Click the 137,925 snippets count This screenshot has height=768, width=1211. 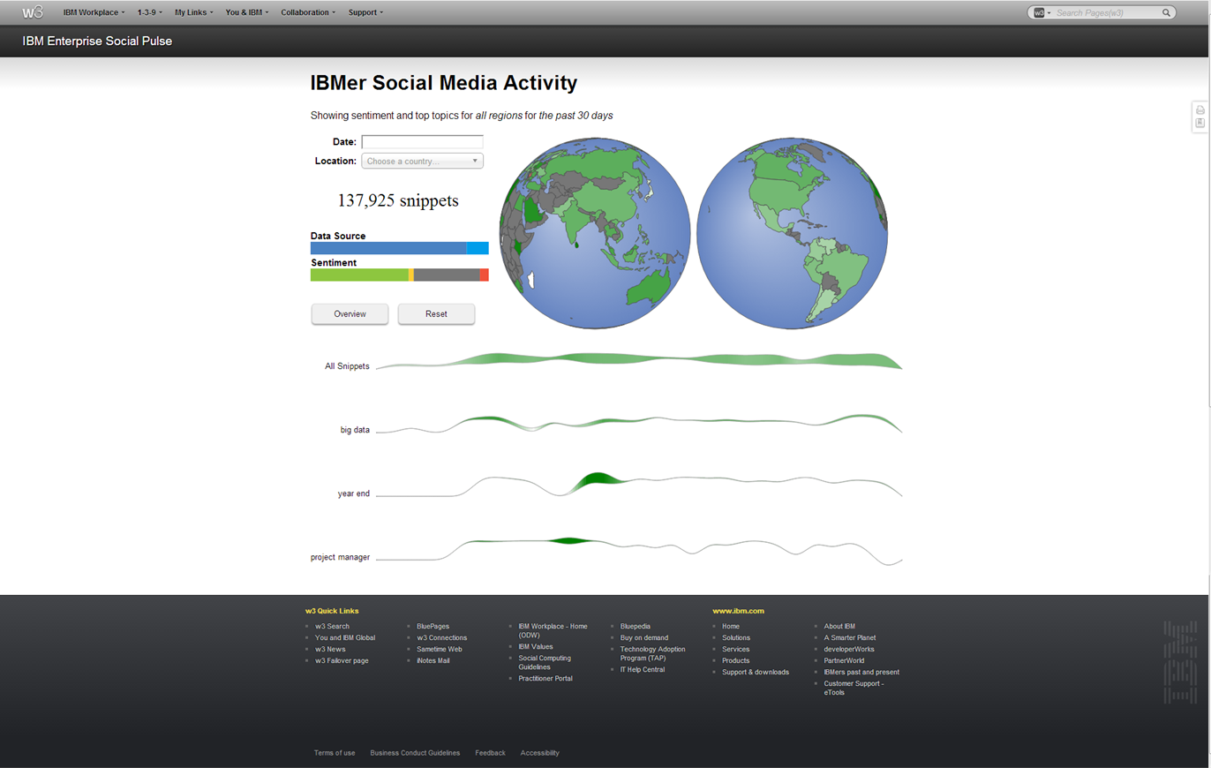pos(398,200)
